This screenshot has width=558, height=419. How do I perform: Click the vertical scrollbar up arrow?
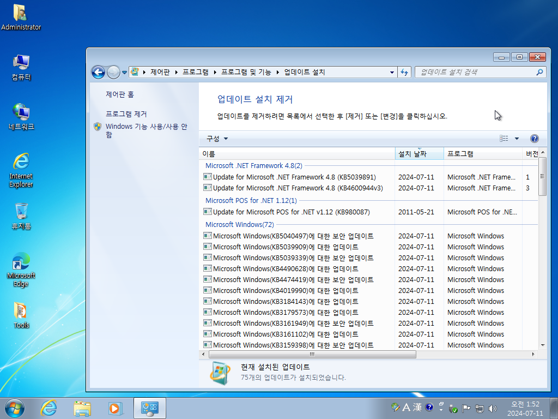click(543, 153)
